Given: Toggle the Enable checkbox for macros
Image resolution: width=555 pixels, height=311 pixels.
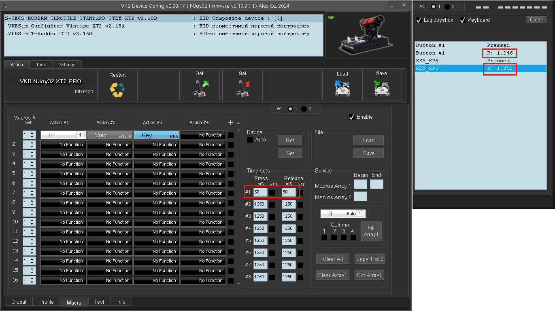Looking at the screenshot, I should click(x=351, y=117).
